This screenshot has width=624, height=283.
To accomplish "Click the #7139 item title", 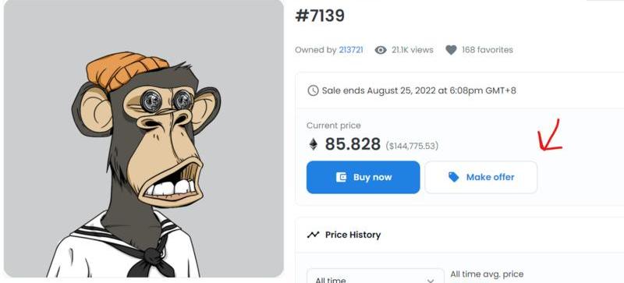I will pyautogui.click(x=320, y=16).
